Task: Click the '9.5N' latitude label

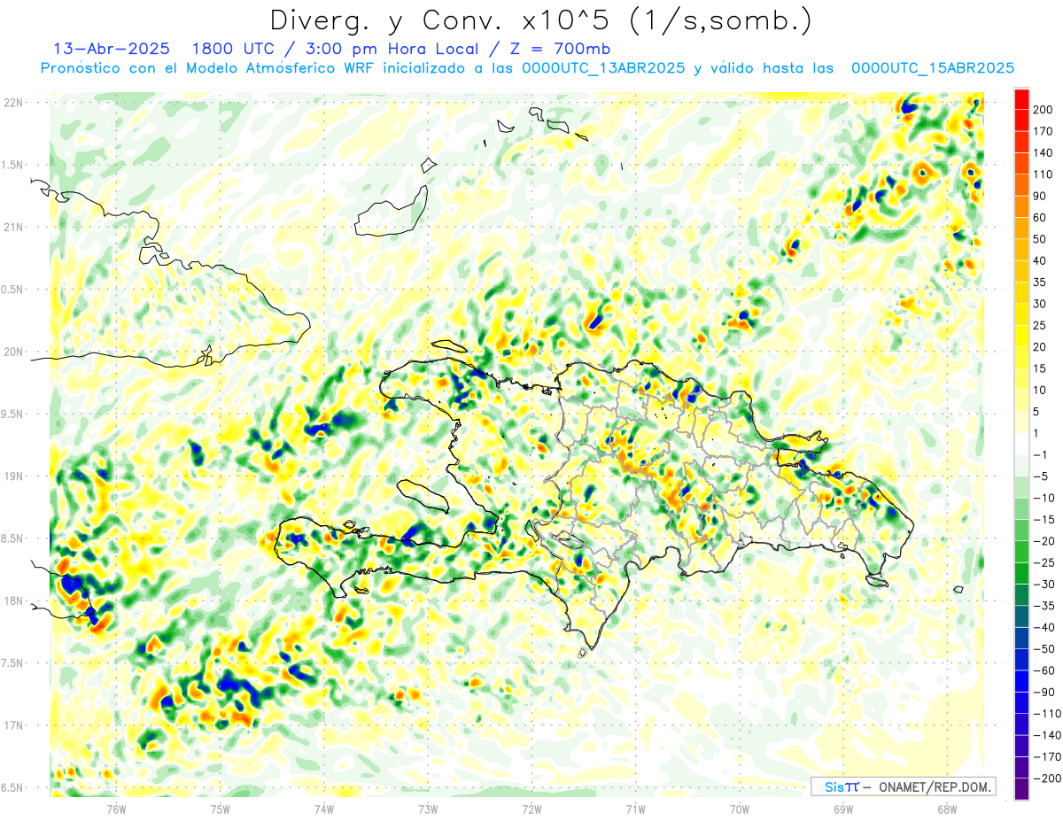Action: pos(12,414)
